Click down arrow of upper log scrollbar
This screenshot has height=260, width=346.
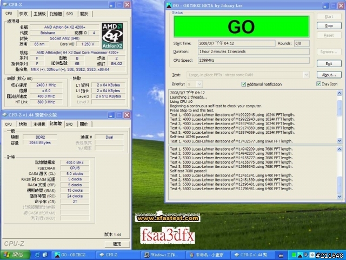[x=340, y=141]
